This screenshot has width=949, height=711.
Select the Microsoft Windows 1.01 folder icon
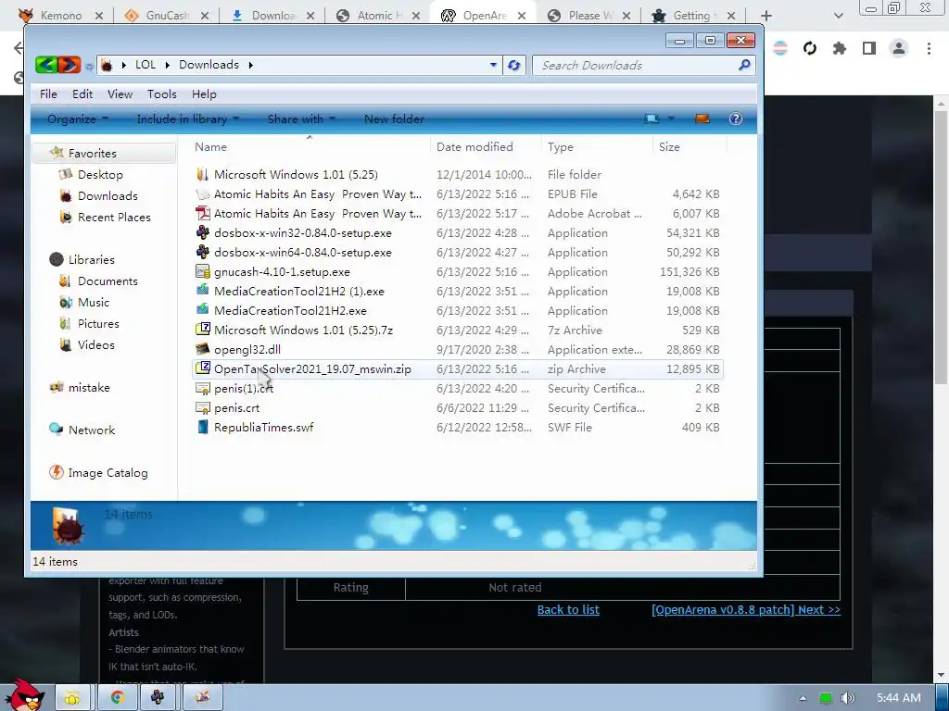point(203,174)
